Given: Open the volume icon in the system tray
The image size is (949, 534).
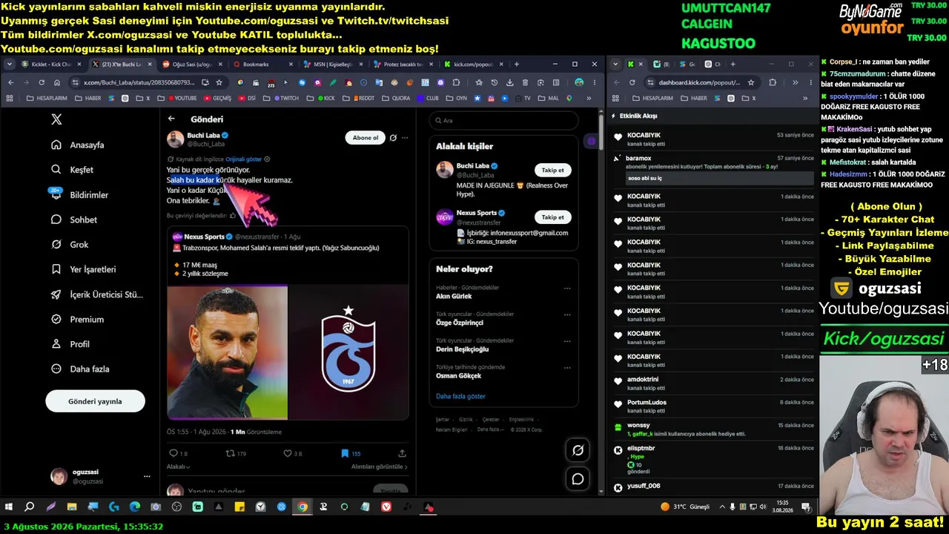Looking at the screenshot, I should coord(763,507).
